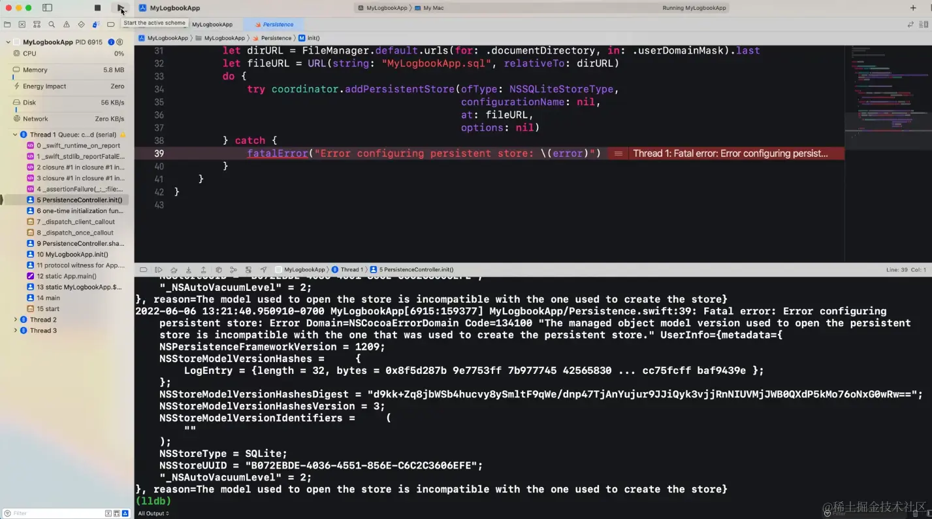Click Thread 1 in debug bar

(347, 269)
